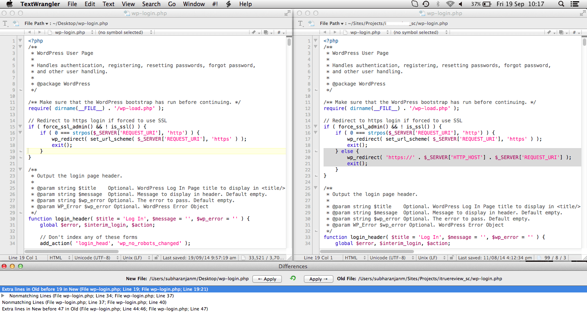This screenshot has width=587, height=317.
Task: Open the Apple menu
Action: point(9,4)
